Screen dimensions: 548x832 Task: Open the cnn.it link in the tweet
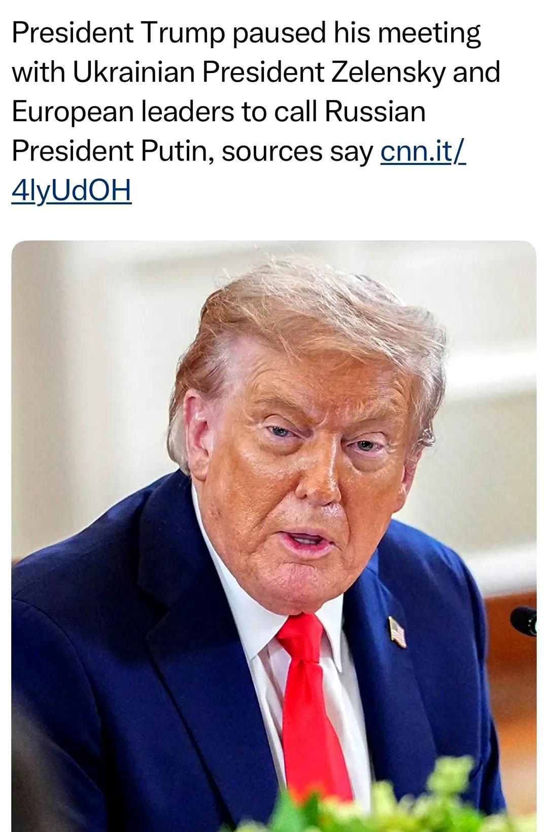[423, 151]
